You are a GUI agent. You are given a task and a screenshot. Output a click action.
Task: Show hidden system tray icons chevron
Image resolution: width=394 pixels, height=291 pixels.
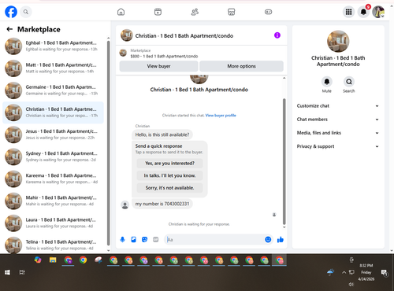344,272
